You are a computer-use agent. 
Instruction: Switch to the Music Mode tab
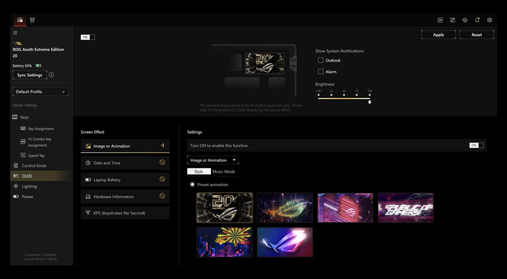pyautogui.click(x=224, y=171)
